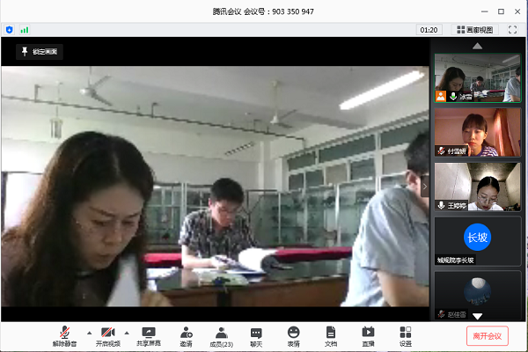Turn on camera with 开启视频
This screenshot has height=352, width=528.
point(107,335)
